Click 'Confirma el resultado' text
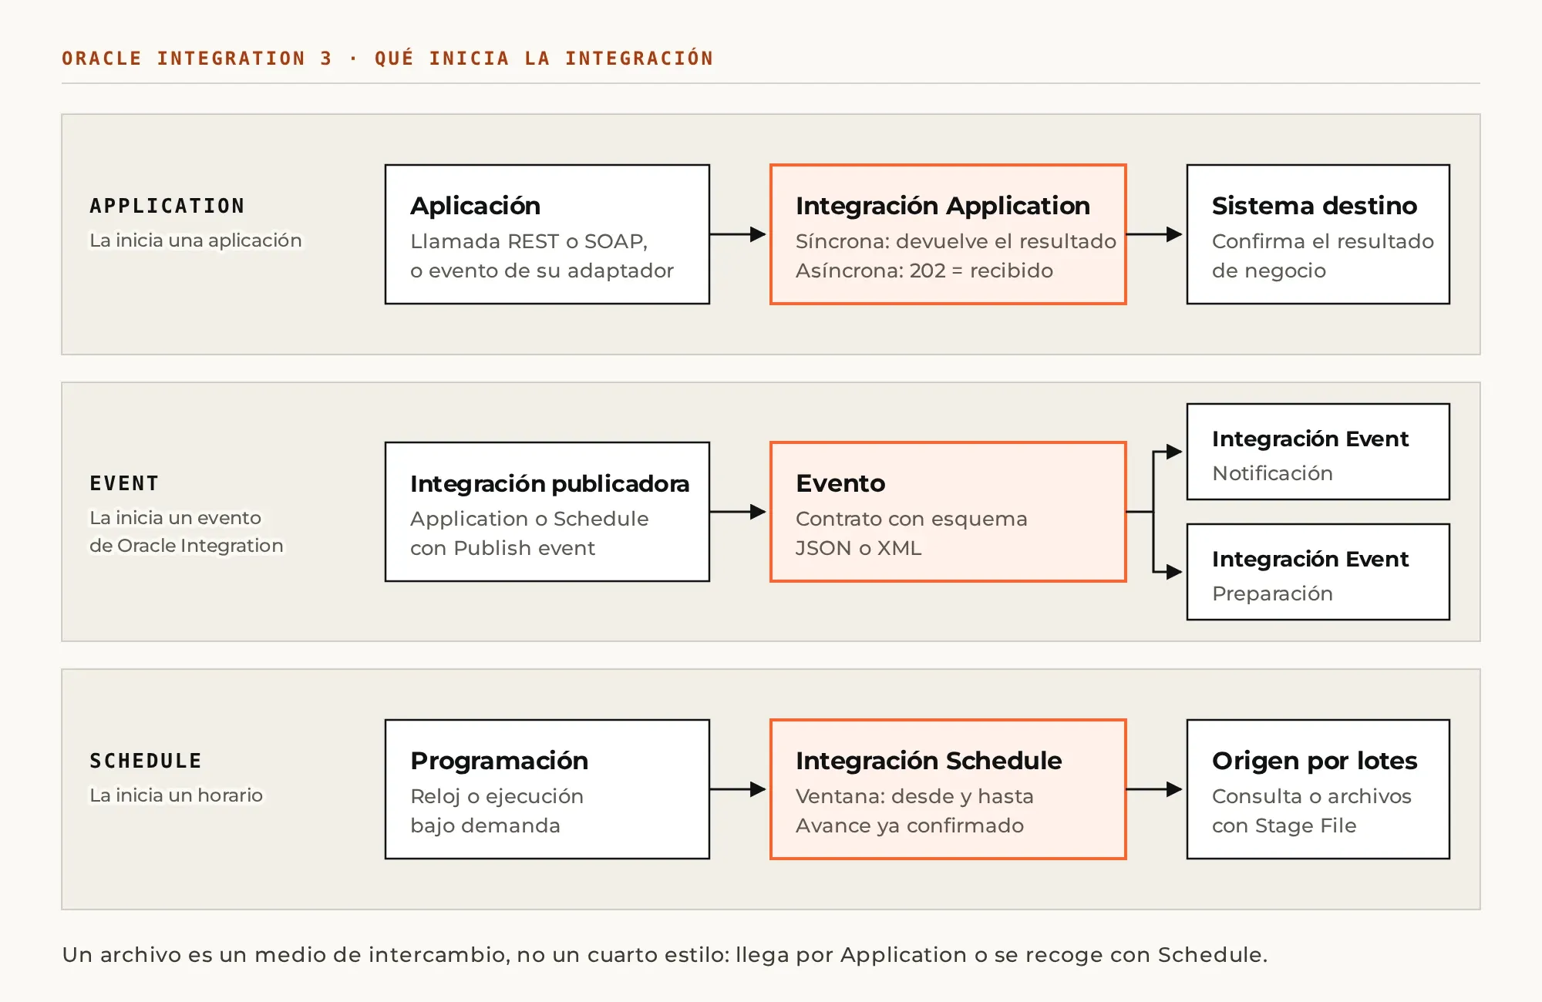The height and width of the screenshot is (1002, 1542). (1322, 241)
